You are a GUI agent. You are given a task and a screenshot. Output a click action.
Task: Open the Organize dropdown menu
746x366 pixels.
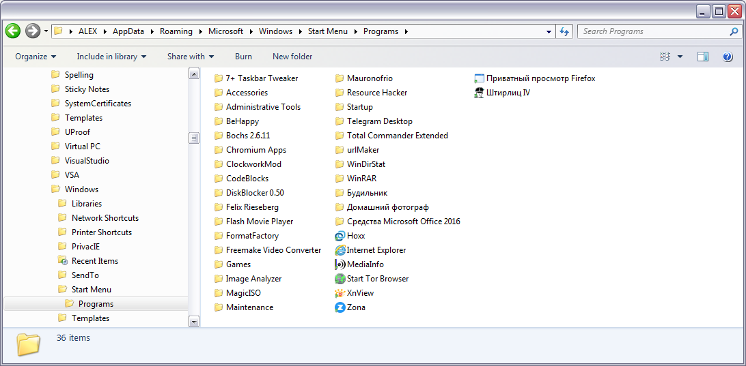click(x=36, y=57)
